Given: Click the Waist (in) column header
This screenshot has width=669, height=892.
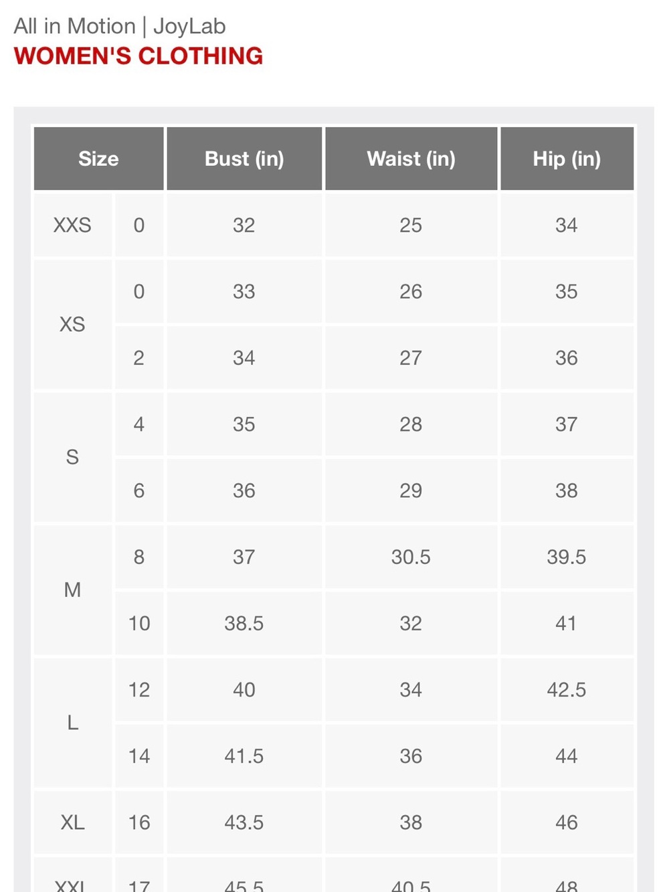Looking at the screenshot, I should pyautogui.click(x=411, y=159).
